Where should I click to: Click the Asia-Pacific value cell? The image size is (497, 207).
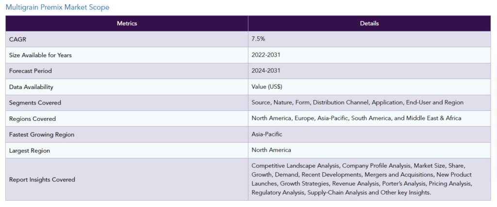pos(369,134)
